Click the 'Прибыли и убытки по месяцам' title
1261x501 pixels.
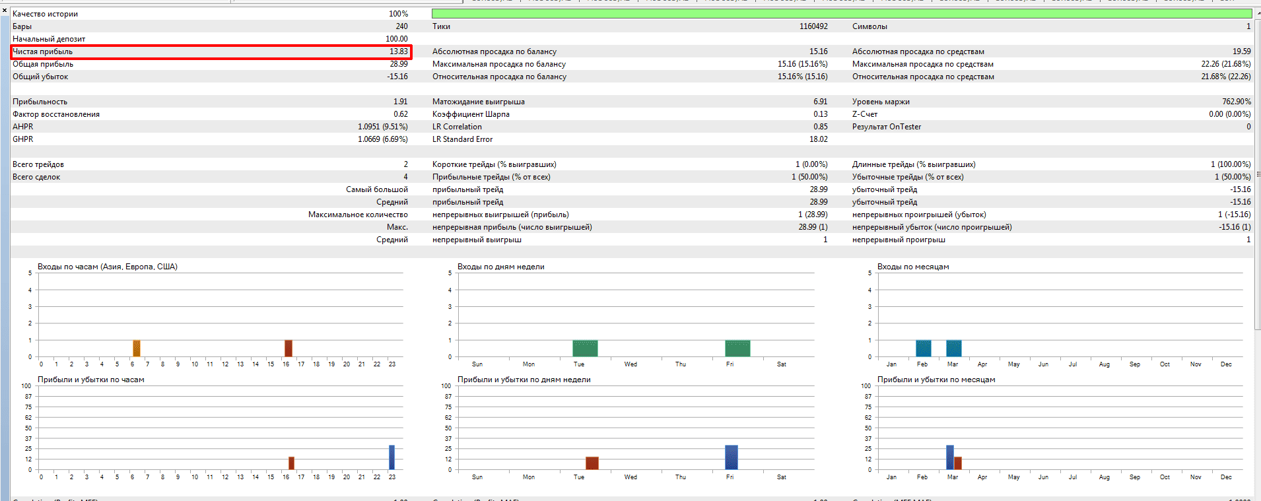[x=936, y=380]
